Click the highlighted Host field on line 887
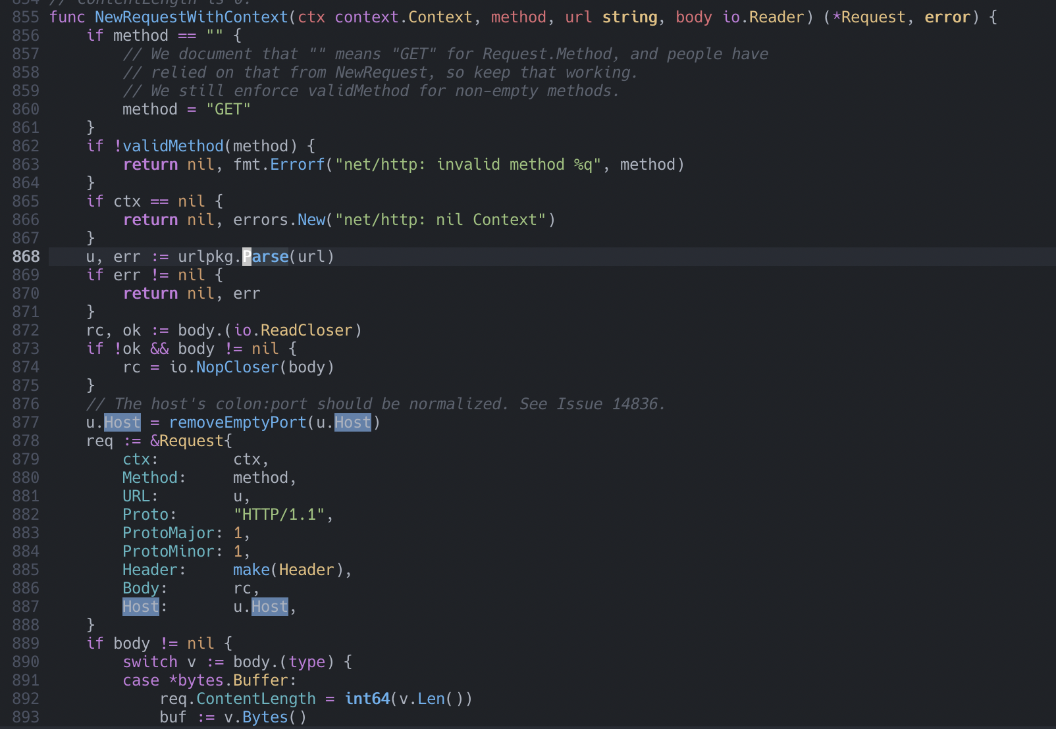Viewport: 1056px width, 729px height. point(140,606)
